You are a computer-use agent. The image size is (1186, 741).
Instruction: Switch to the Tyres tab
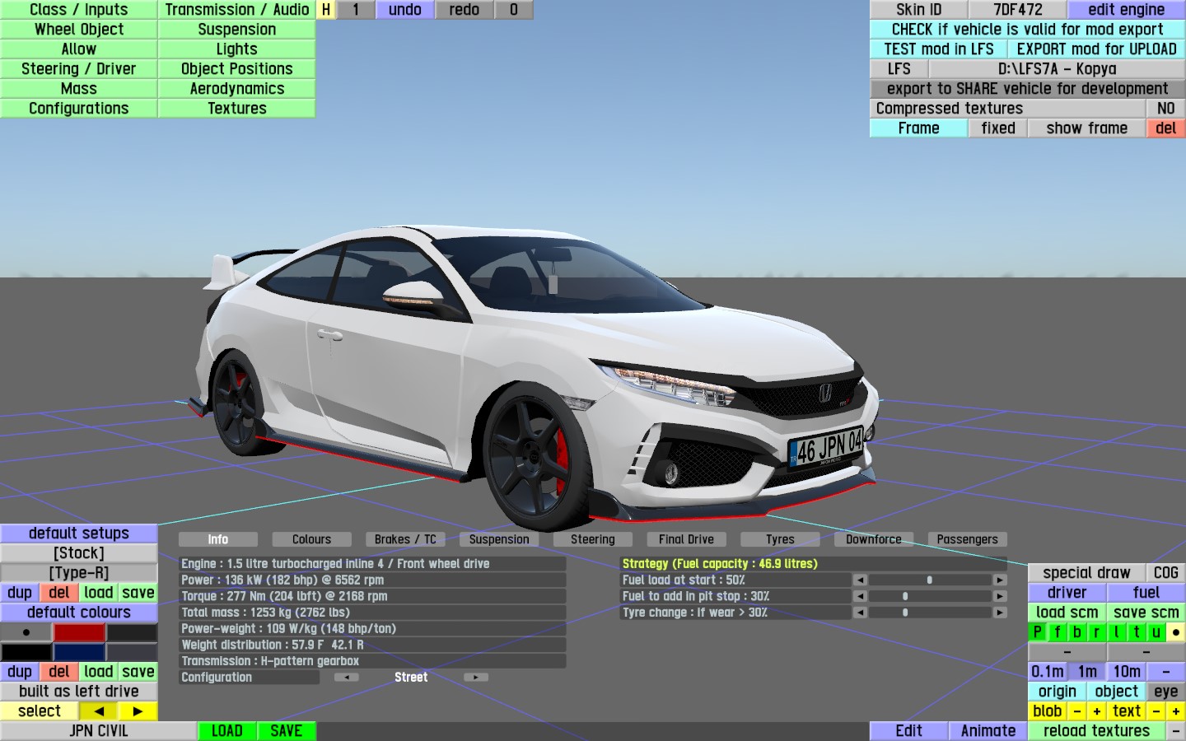click(x=780, y=539)
